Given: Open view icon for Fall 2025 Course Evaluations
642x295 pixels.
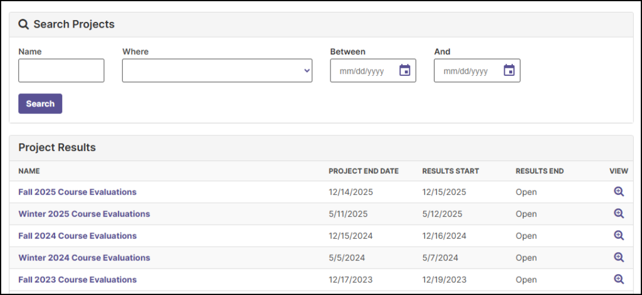Looking at the screenshot, I should pyautogui.click(x=619, y=192).
